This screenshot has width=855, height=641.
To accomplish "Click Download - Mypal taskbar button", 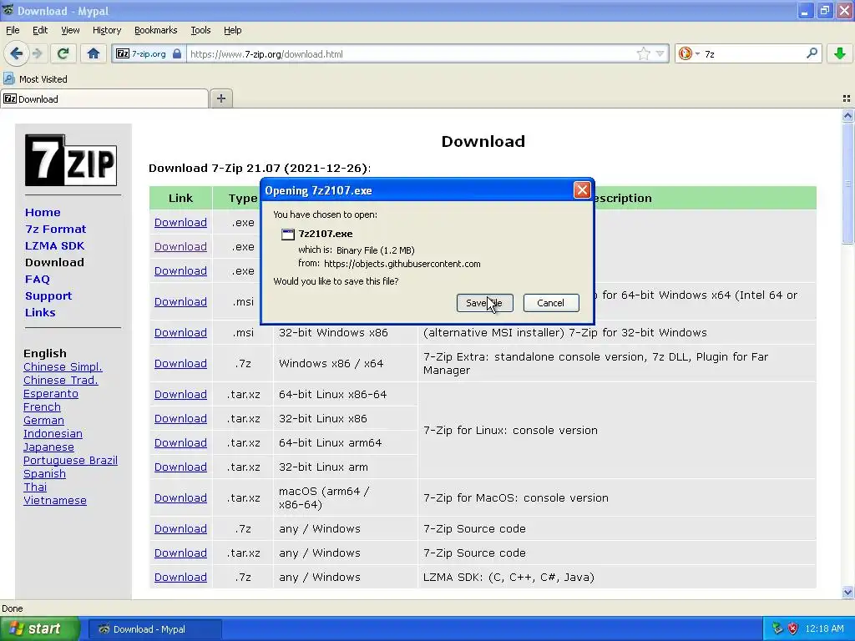I will coord(154,629).
